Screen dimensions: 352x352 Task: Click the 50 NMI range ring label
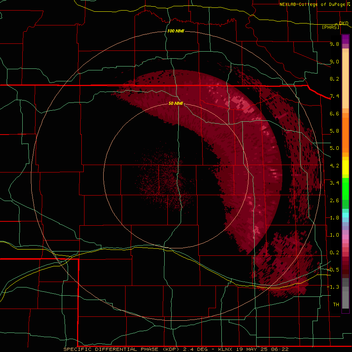(176, 103)
